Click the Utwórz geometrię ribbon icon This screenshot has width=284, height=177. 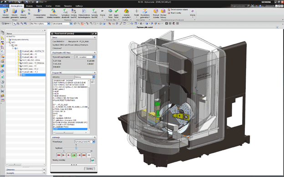pos(15,11)
